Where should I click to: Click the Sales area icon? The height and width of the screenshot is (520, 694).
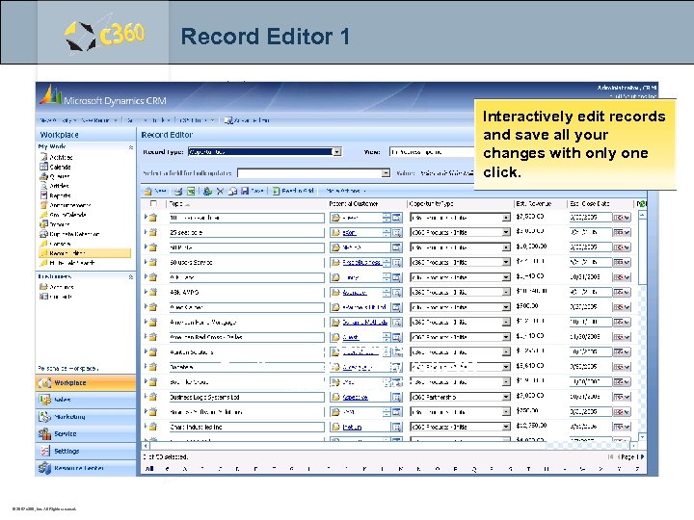(x=44, y=400)
